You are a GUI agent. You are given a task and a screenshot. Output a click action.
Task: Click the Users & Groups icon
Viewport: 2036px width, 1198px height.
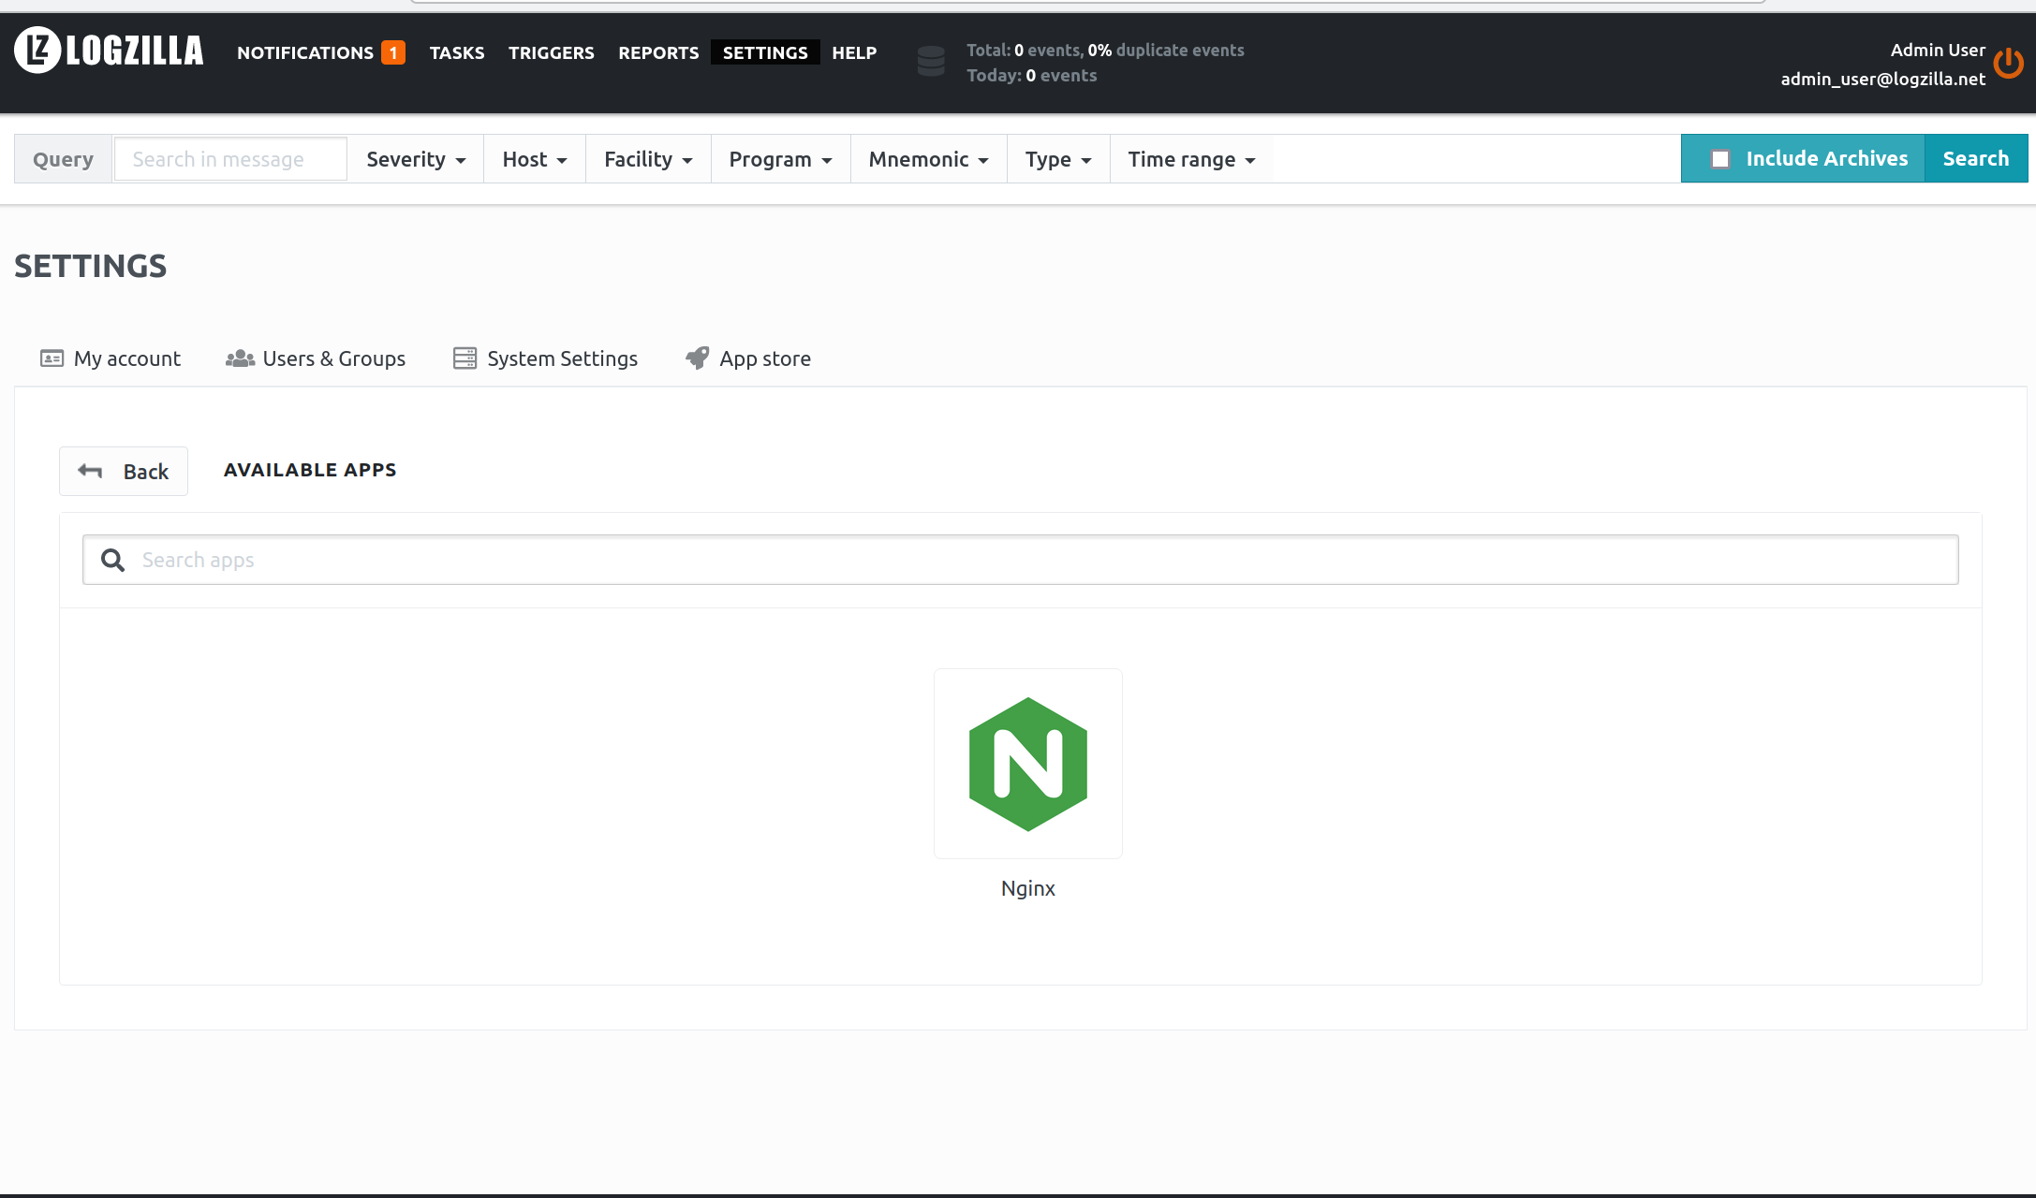coord(239,358)
